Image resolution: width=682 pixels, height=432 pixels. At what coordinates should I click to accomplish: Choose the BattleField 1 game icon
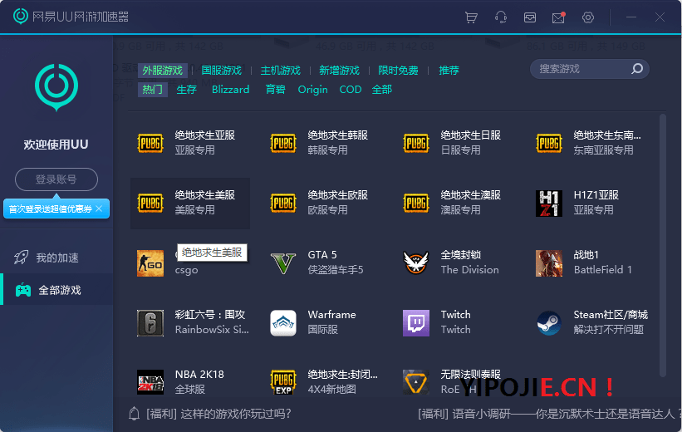click(x=549, y=263)
